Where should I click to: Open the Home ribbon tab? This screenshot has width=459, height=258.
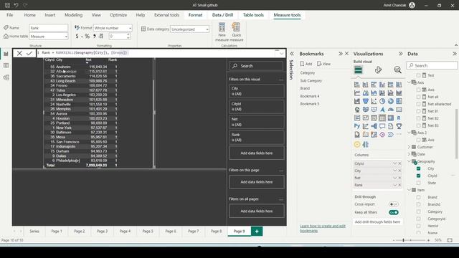[x=30, y=15]
